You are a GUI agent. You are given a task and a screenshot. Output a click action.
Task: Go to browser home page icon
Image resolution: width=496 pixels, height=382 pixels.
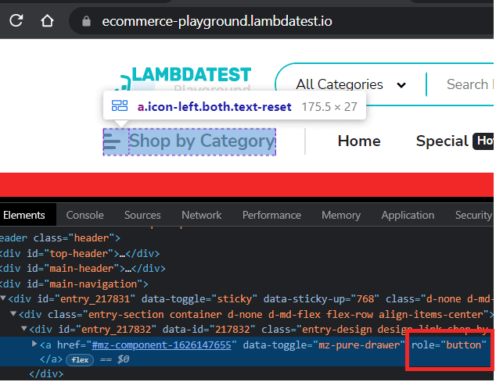coord(47,21)
